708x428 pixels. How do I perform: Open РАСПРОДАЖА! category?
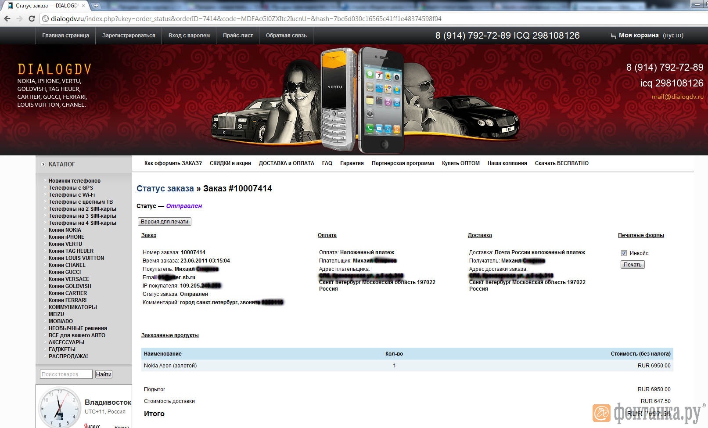[x=68, y=356]
